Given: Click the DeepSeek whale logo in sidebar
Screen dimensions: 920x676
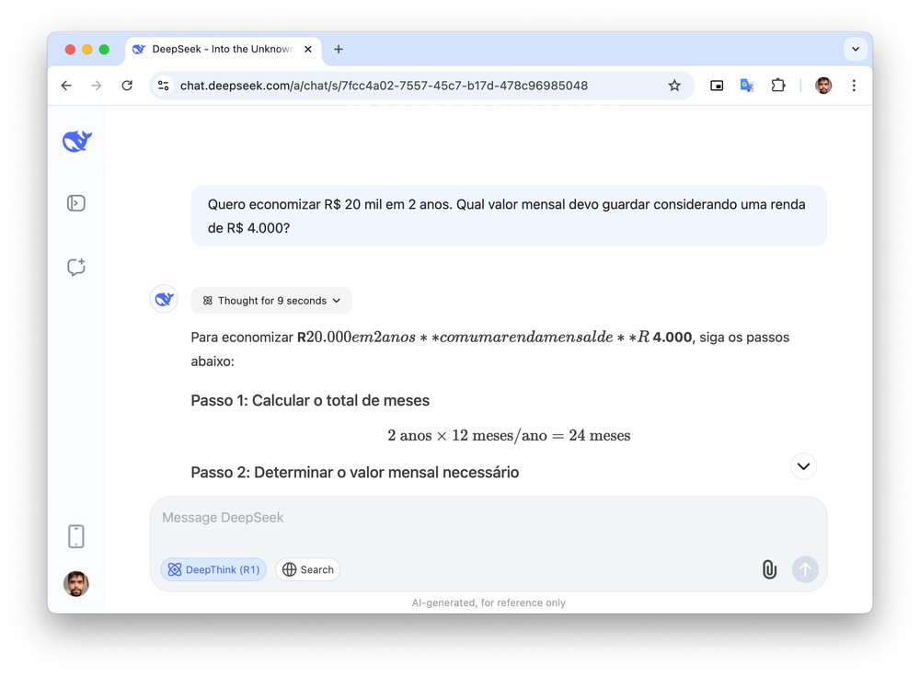Looking at the screenshot, I should coord(76,141).
